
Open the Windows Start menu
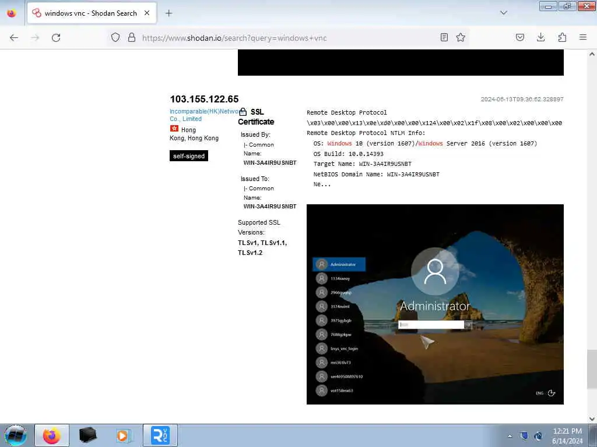(16, 435)
